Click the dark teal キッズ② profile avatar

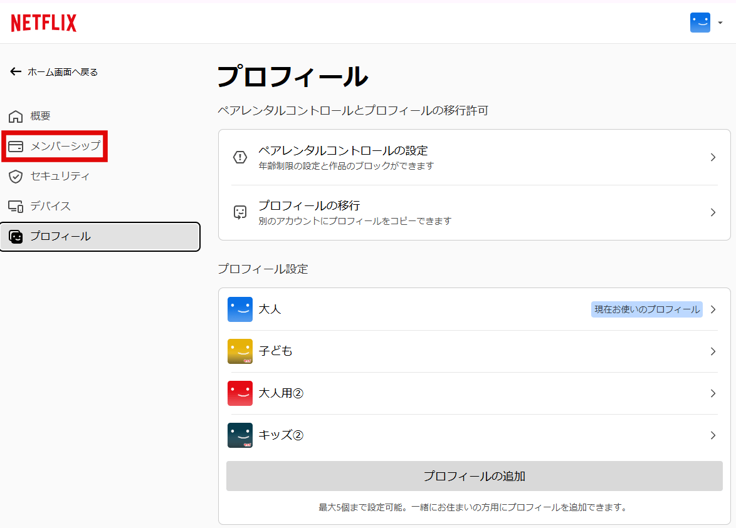(240, 435)
